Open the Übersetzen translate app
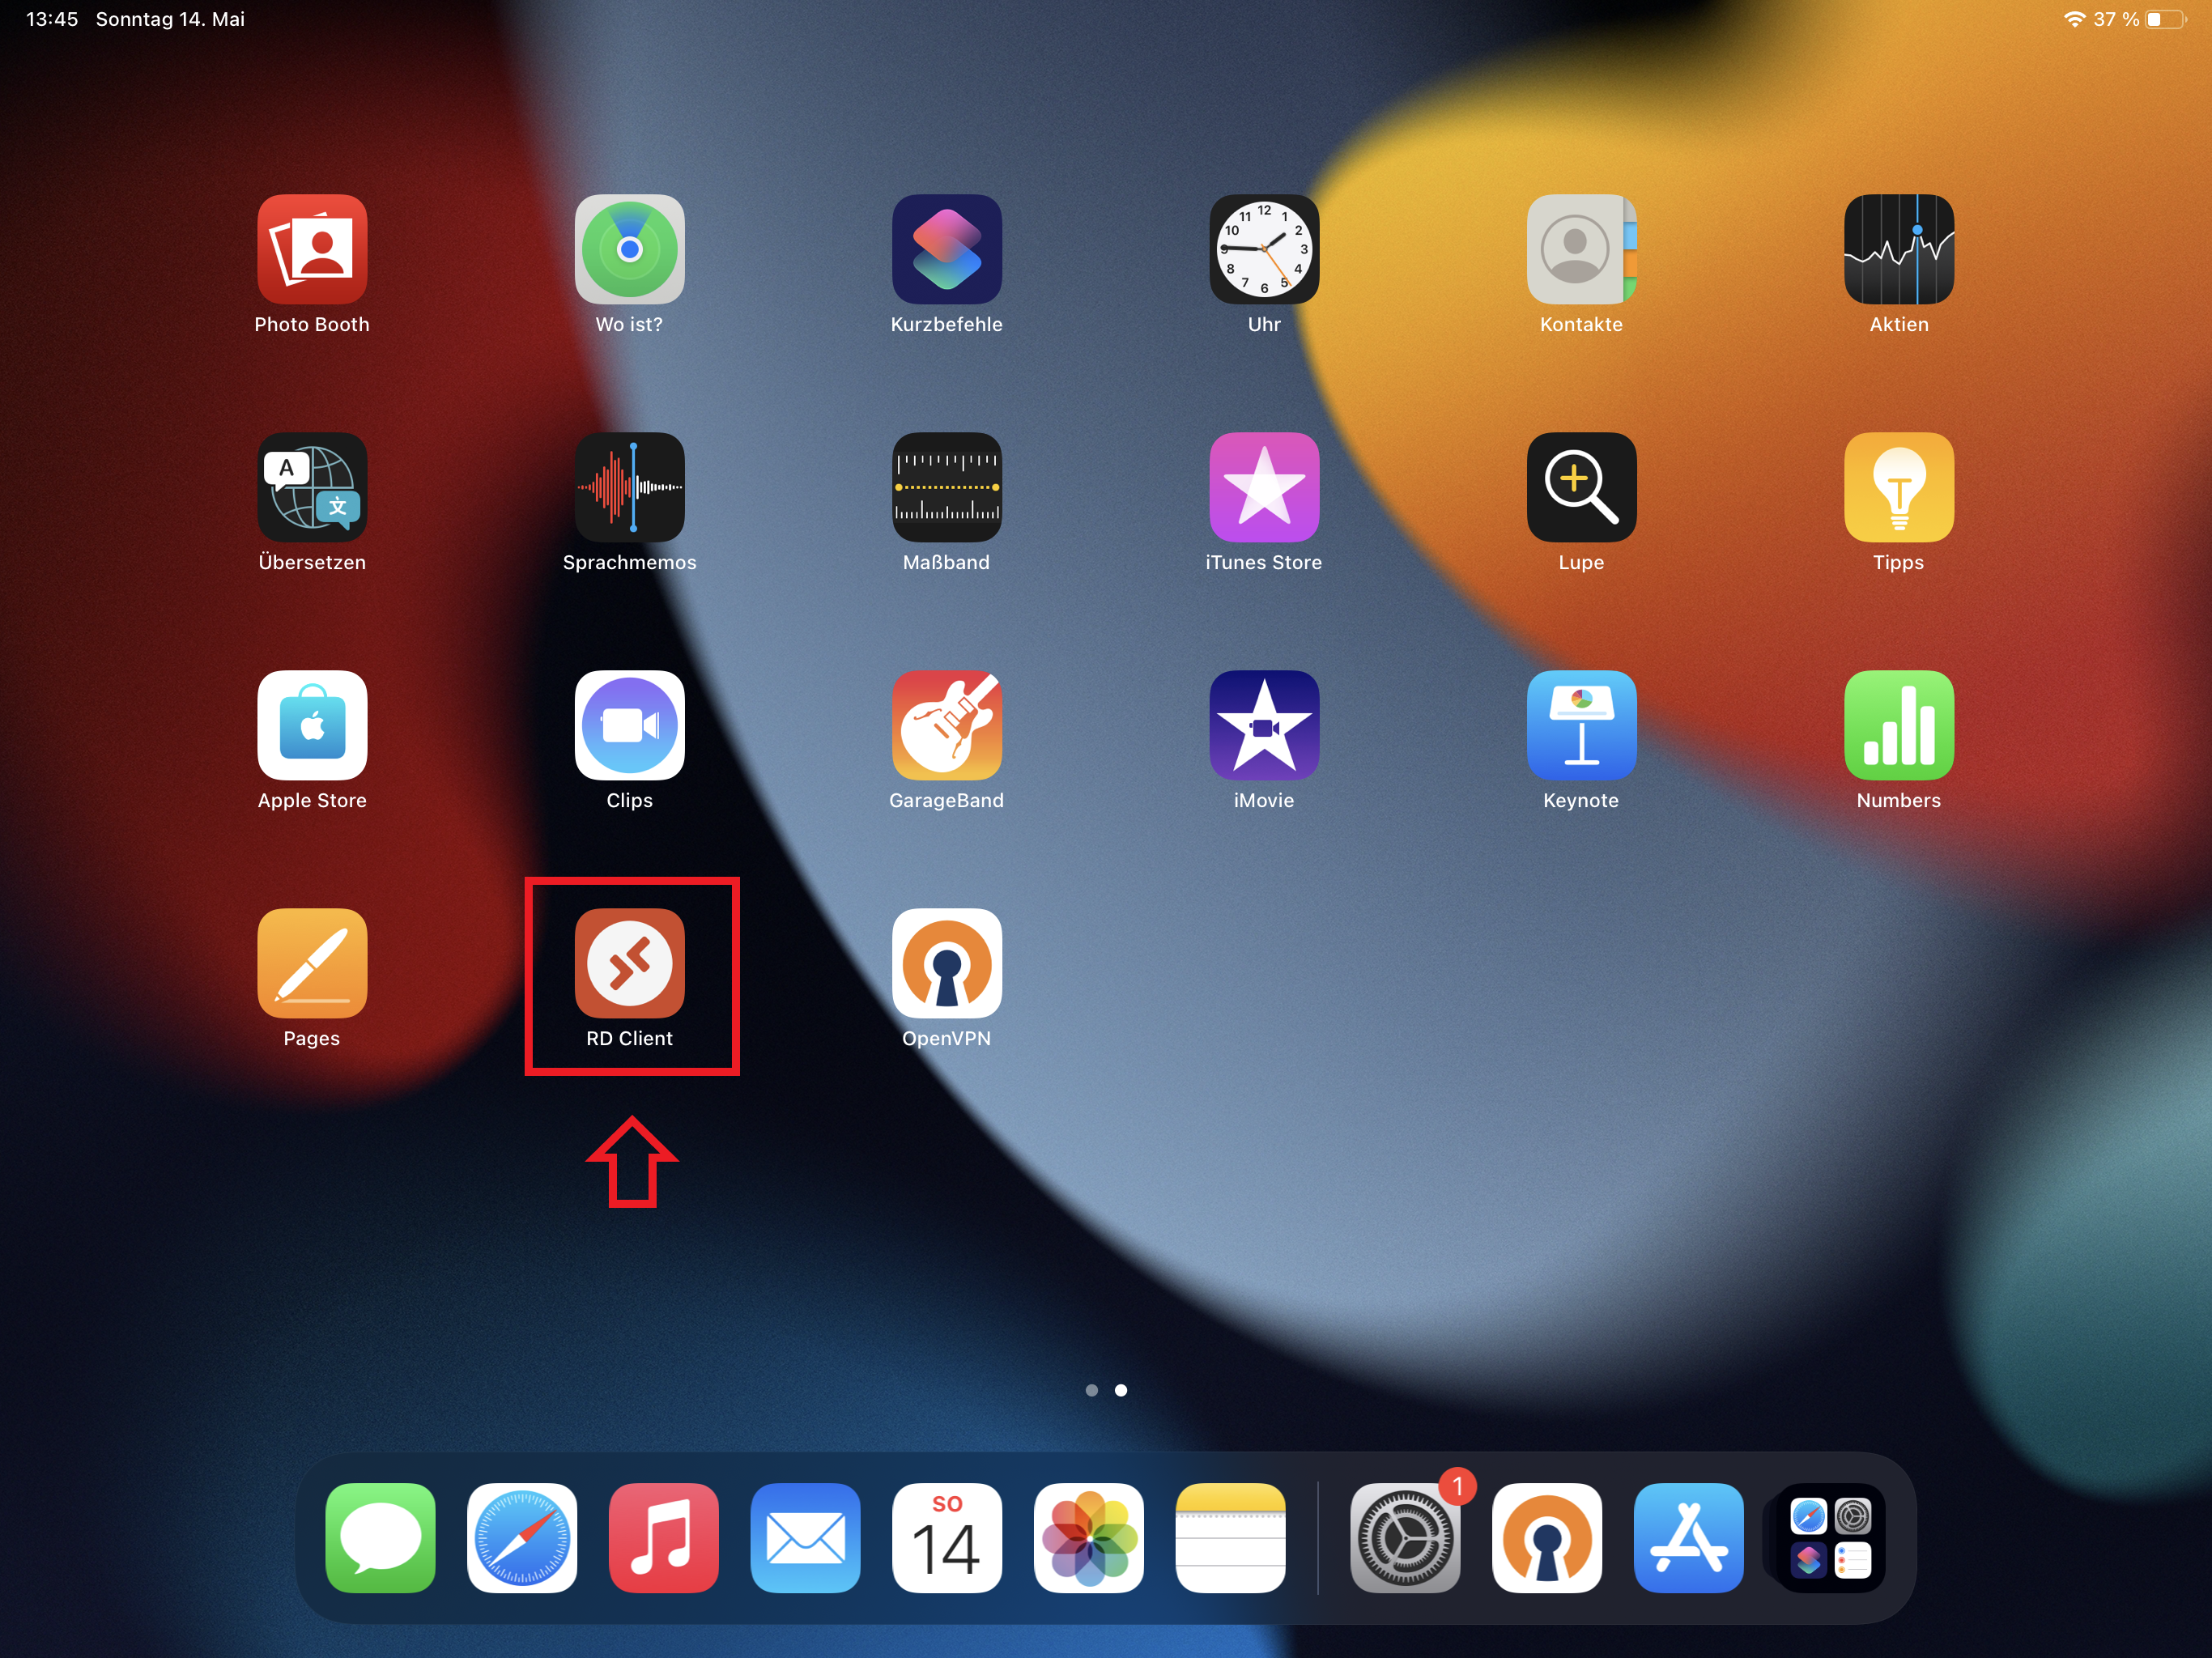The width and height of the screenshot is (2212, 1658). pos(312,487)
